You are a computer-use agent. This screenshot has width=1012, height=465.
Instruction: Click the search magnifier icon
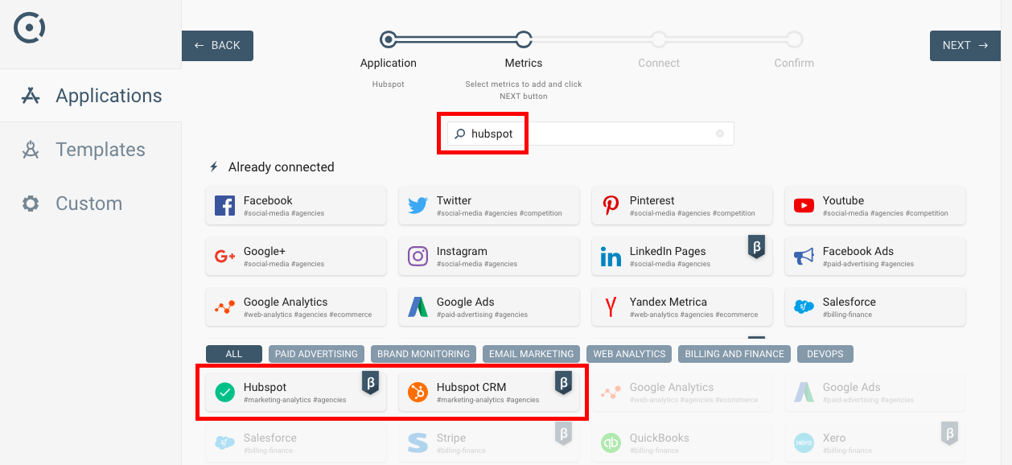pyautogui.click(x=460, y=134)
